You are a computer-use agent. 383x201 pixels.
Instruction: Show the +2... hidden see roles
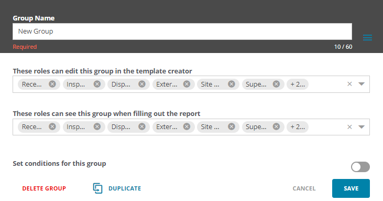click(x=298, y=126)
